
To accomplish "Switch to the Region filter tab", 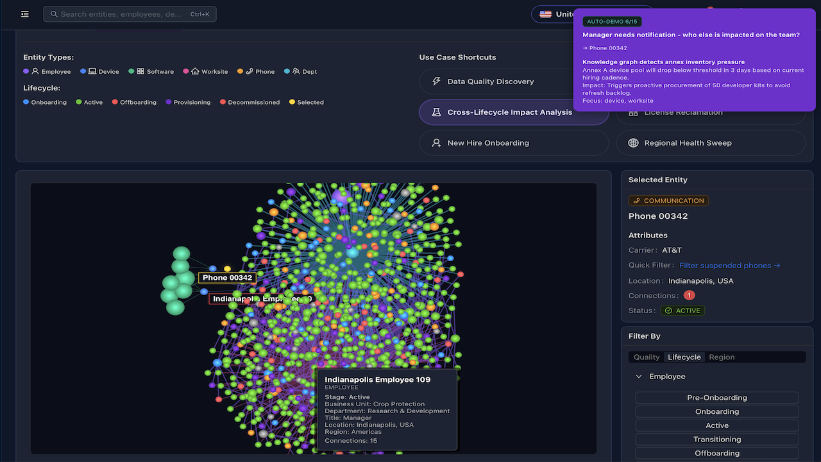I will 722,357.
